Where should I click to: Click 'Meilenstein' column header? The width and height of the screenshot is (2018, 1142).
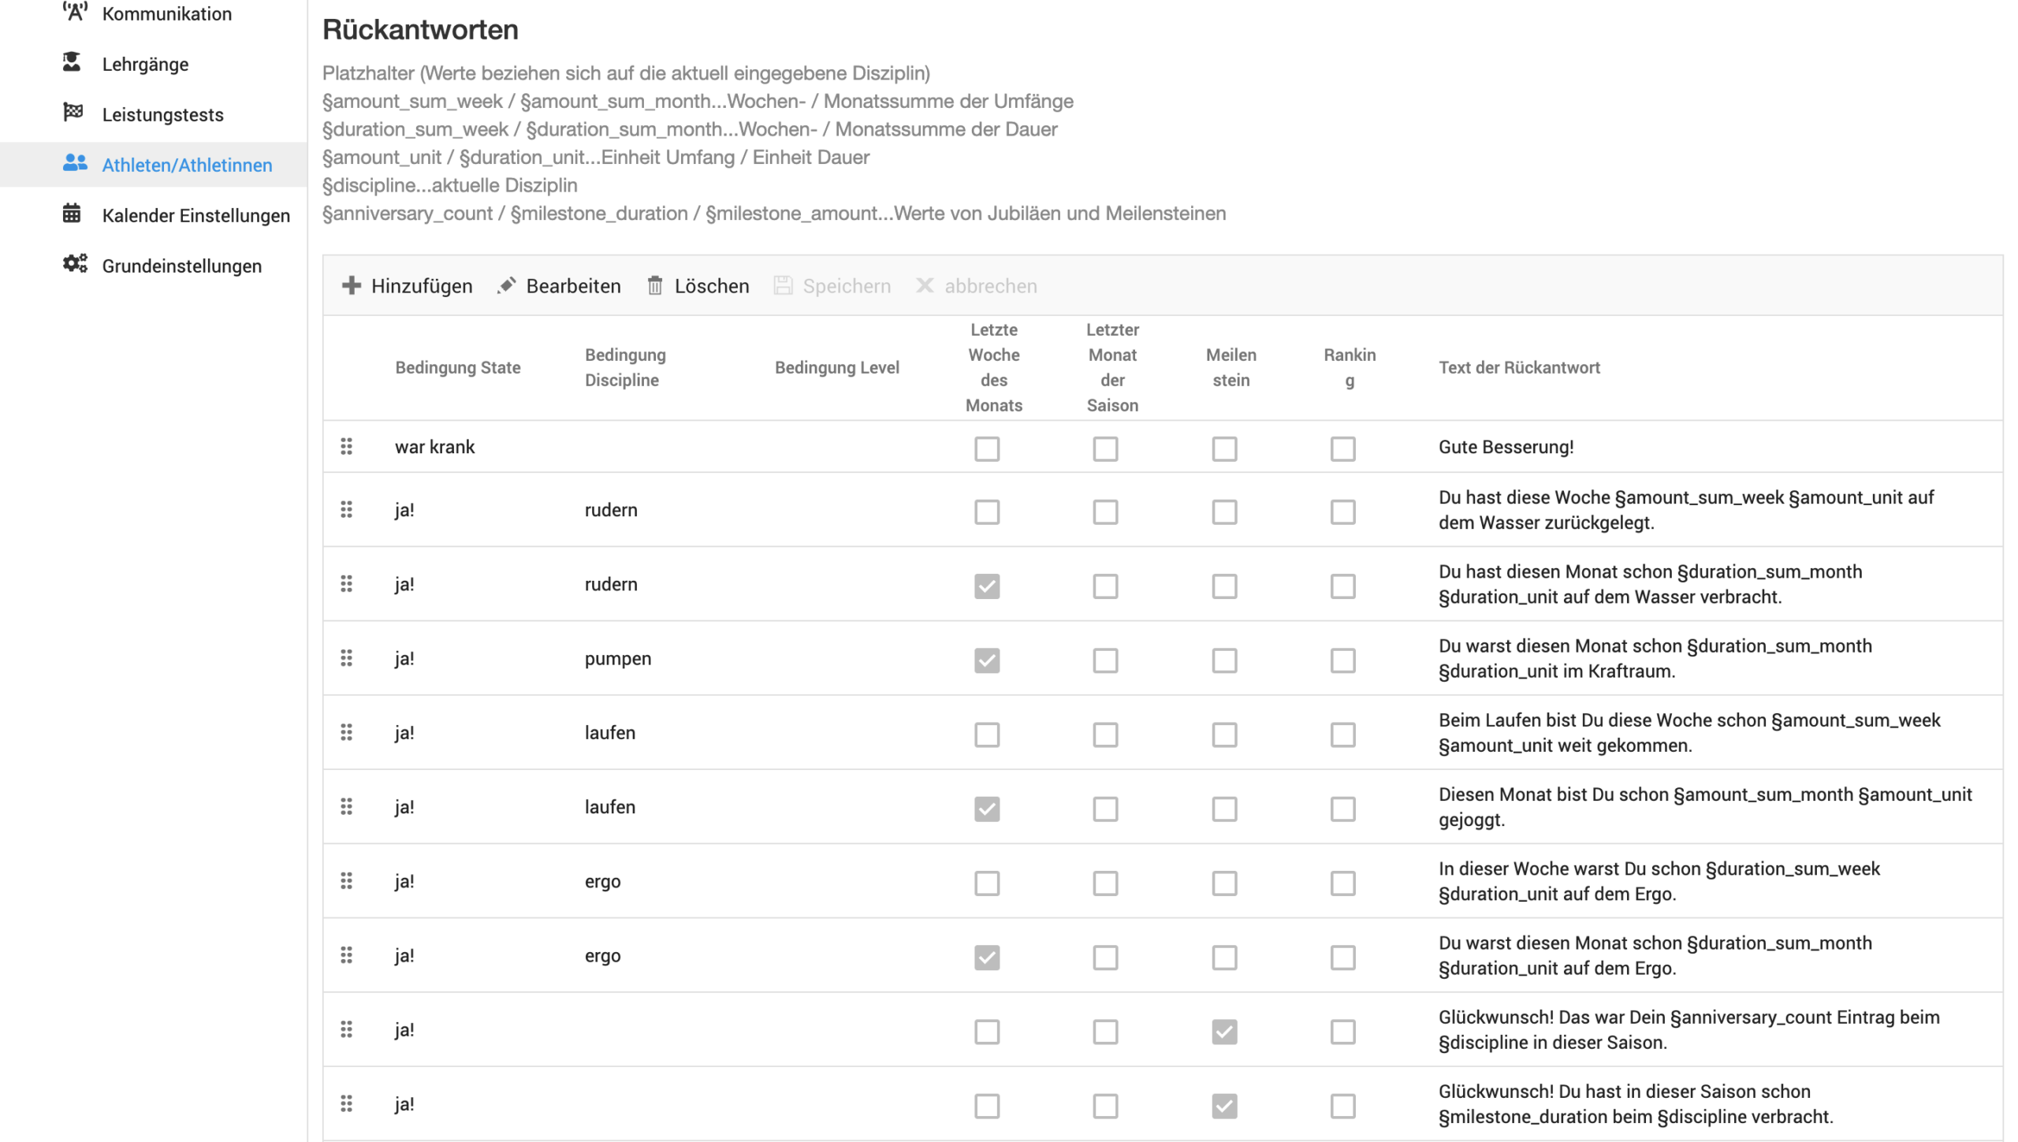[1231, 367]
